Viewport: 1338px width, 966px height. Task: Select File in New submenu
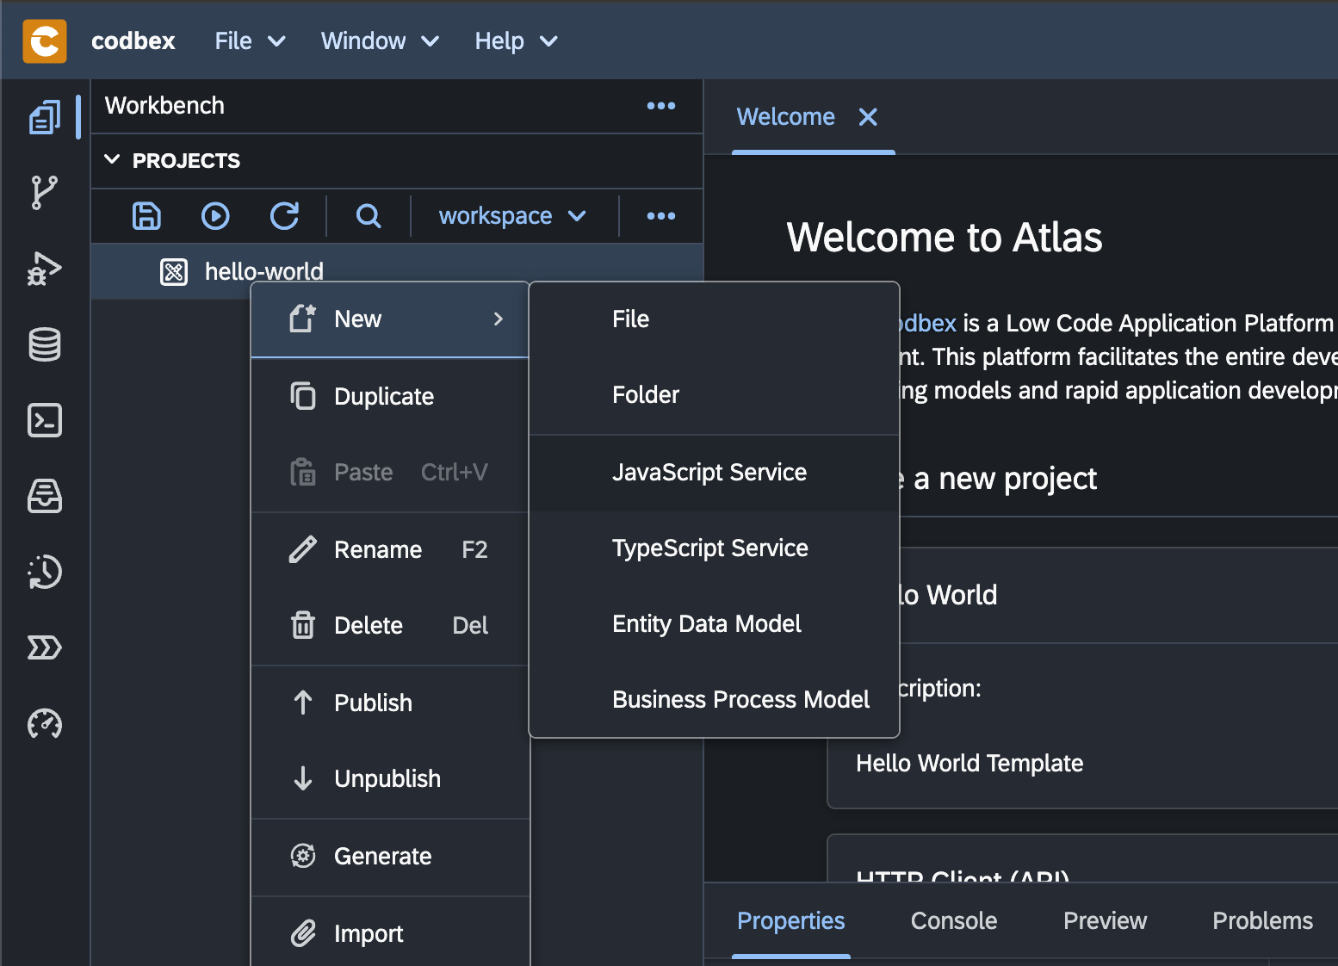pos(714,319)
